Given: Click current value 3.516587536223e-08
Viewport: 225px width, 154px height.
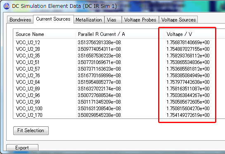Looking at the screenshot, I should pos(99,56).
